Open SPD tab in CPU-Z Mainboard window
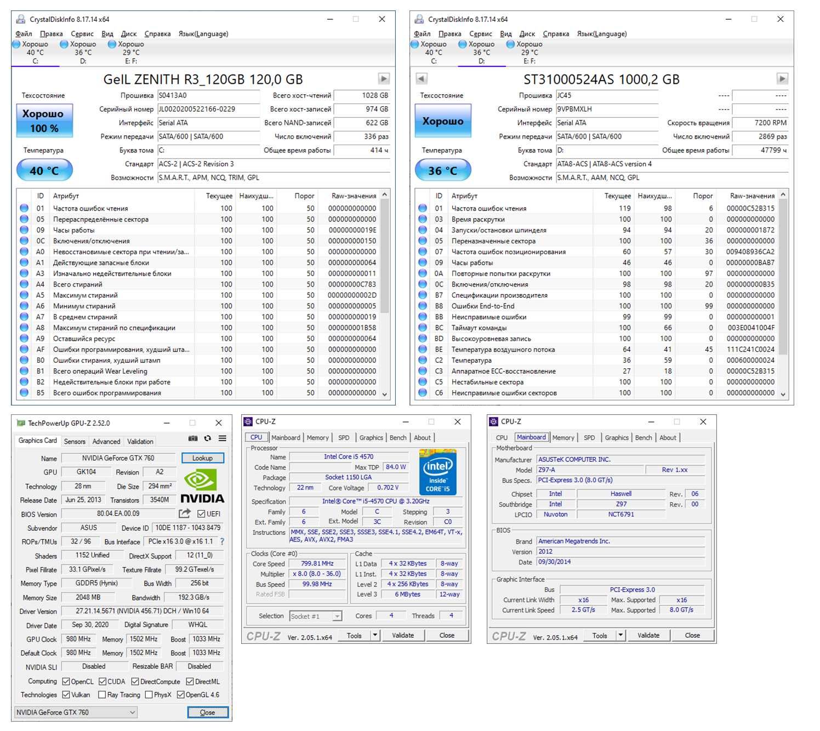This screenshot has width=820, height=731. 589,438
